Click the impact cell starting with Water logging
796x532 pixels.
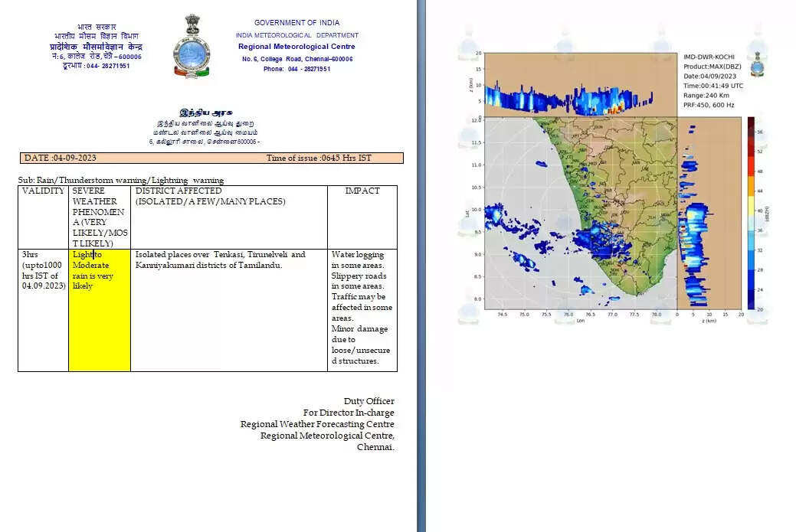(x=360, y=307)
